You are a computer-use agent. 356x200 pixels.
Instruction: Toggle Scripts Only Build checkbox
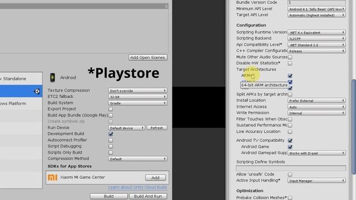click(111, 153)
